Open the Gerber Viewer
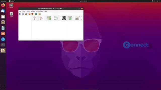This screenshot has width=161, height=90. pyautogui.click(x=64, y=18)
